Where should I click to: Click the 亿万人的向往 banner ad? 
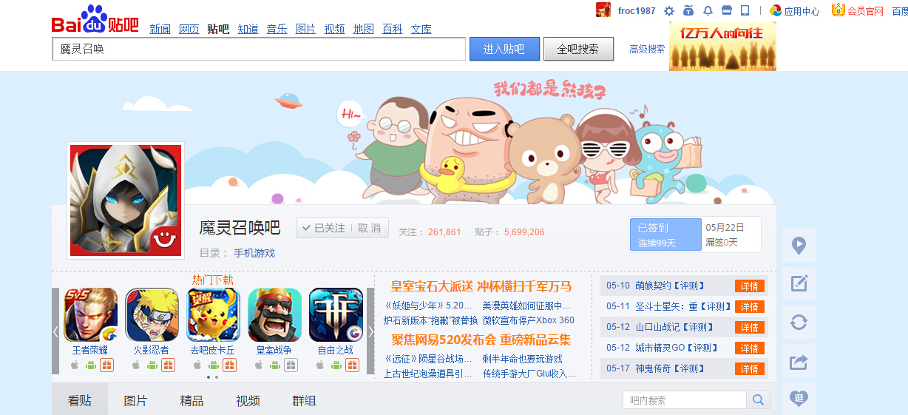tap(722, 46)
